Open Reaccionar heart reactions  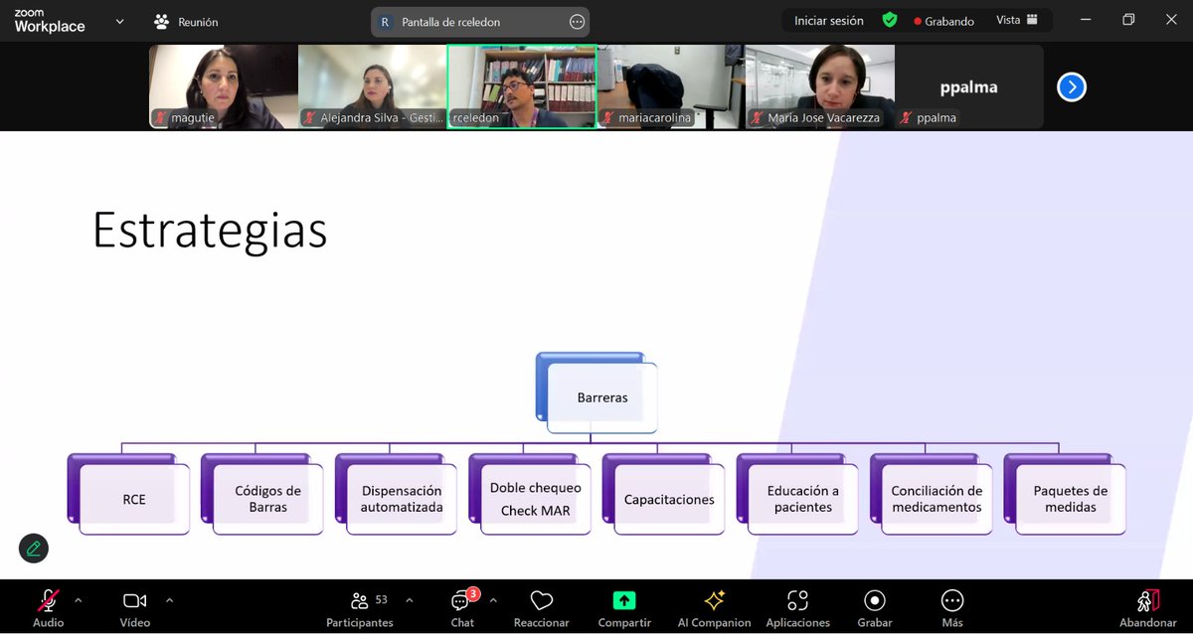click(x=542, y=607)
